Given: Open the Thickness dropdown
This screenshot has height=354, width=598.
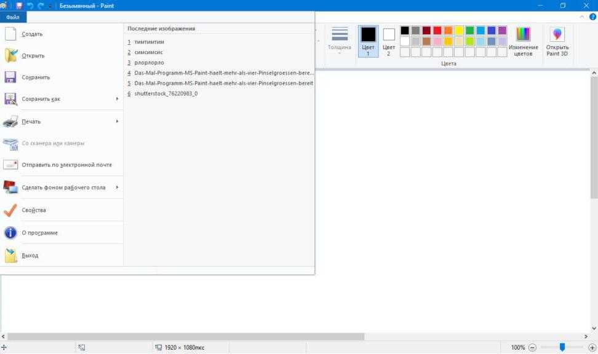Looking at the screenshot, I should (339, 42).
